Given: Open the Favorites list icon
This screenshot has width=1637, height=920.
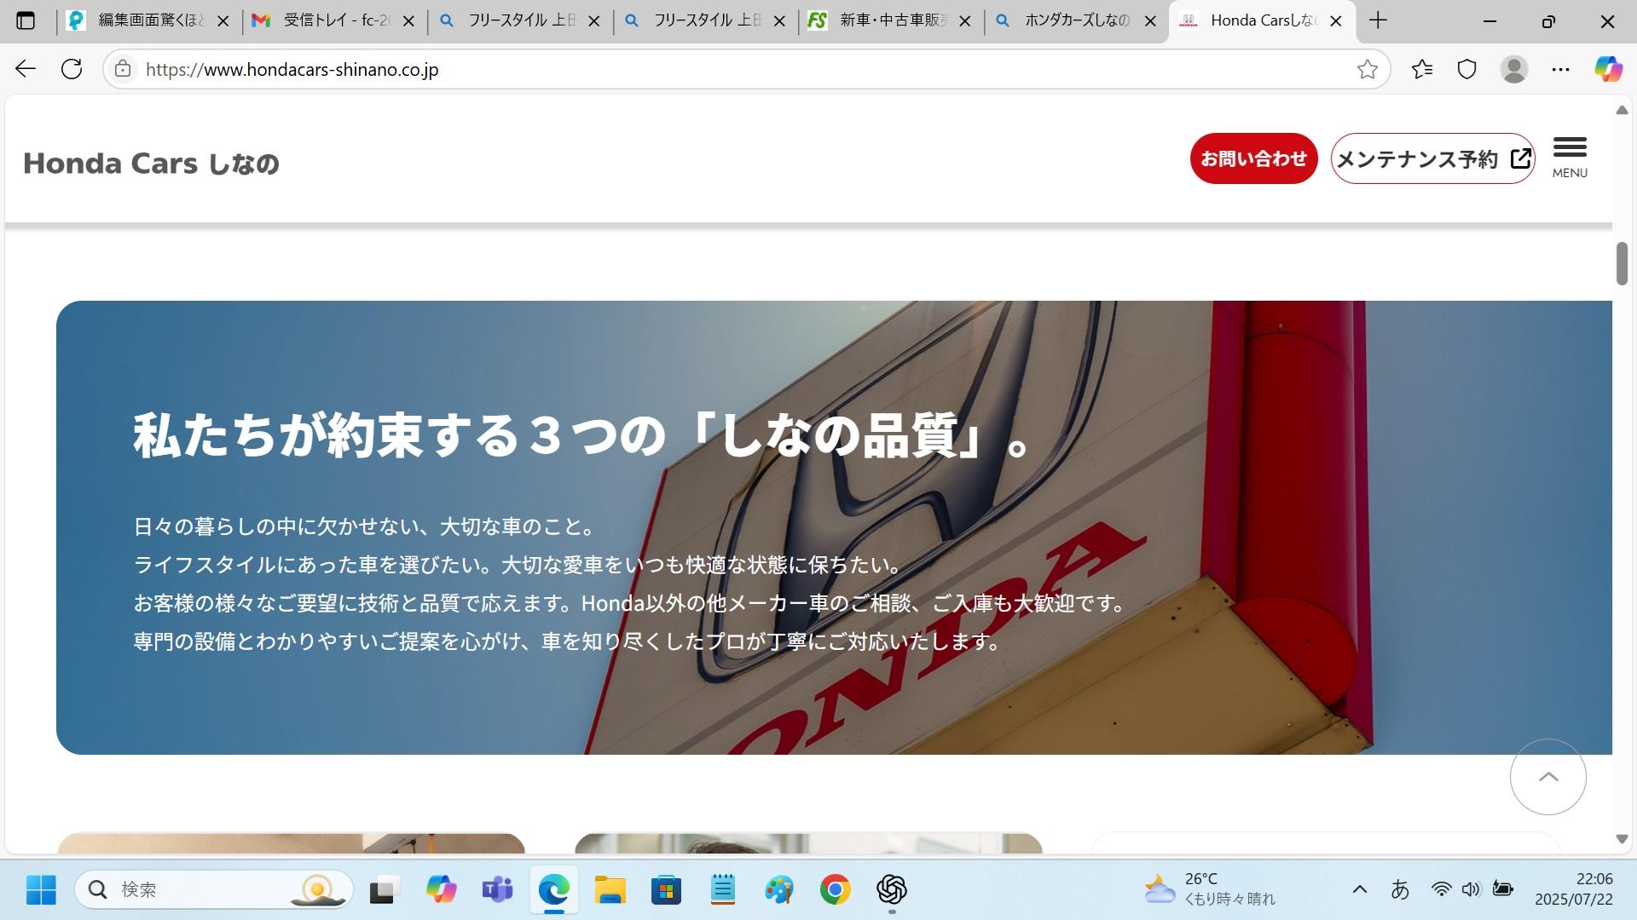Looking at the screenshot, I should [1421, 69].
